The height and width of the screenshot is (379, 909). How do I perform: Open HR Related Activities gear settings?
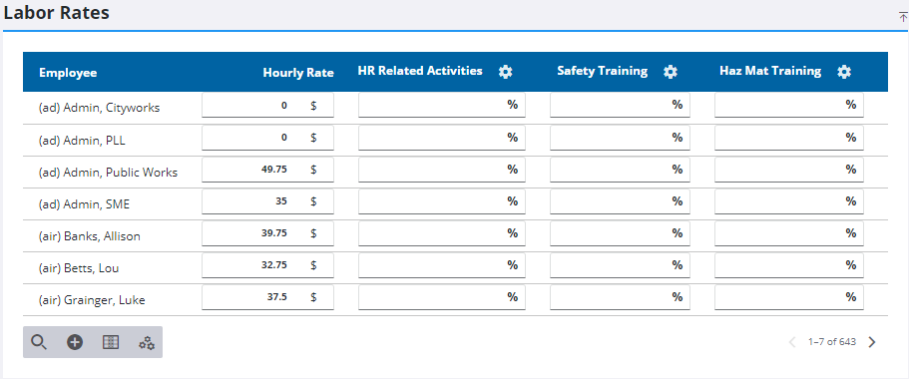point(506,72)
